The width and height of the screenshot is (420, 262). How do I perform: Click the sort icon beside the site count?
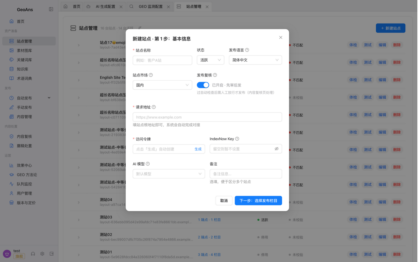click(x=140, y=28)
